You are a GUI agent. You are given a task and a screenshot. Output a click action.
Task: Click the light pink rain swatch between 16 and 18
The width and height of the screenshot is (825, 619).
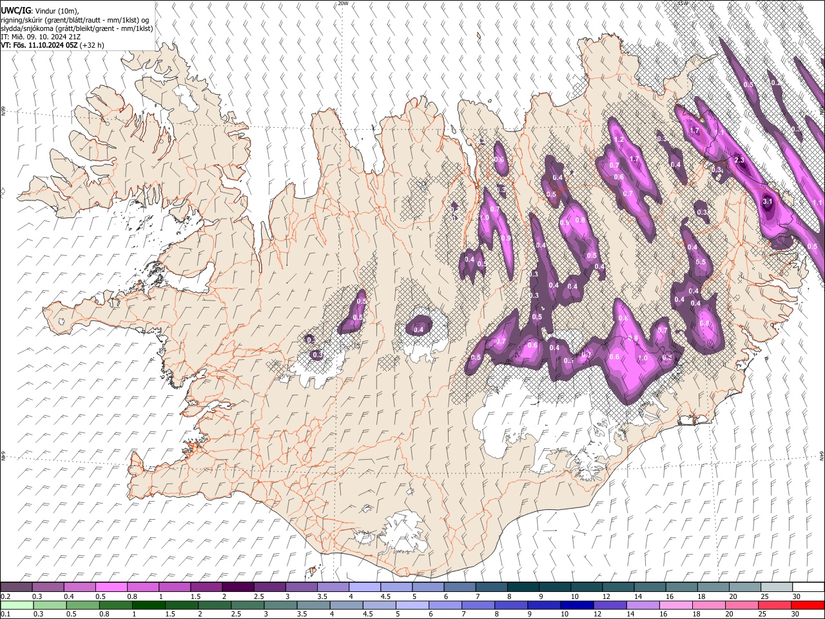pyautogui.click(x=676, y=605)
